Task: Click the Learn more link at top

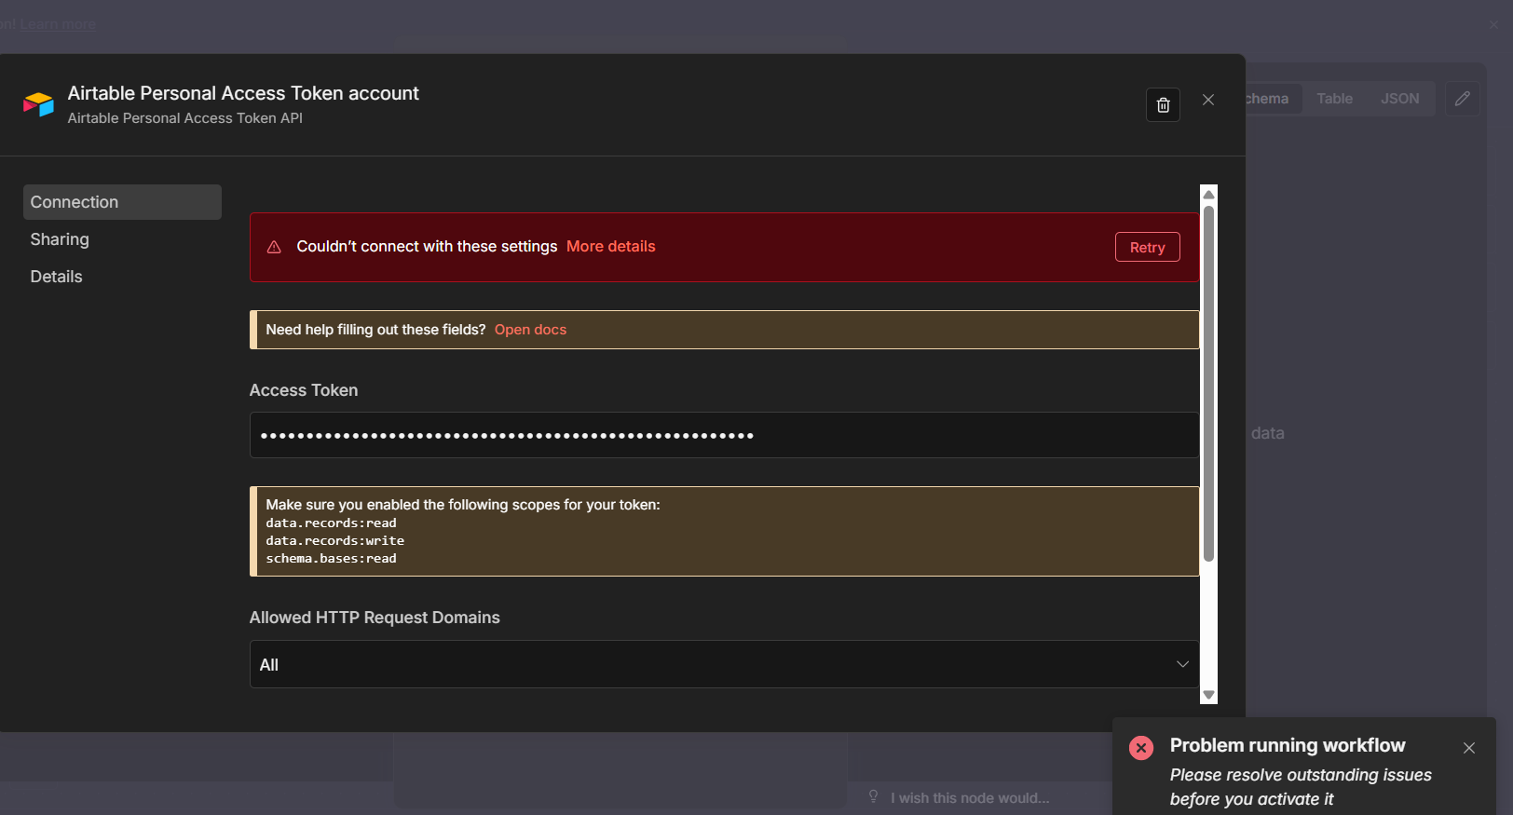Action: click(x=58, y=24)
